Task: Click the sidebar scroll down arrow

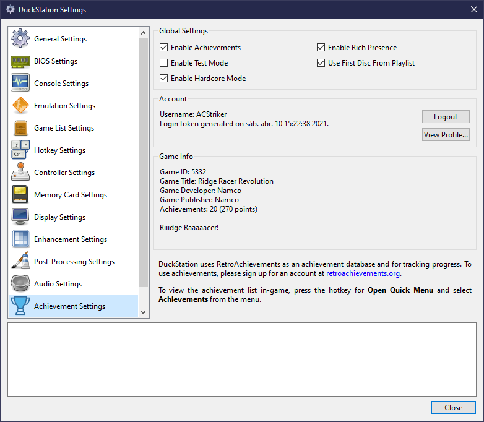Action: [x=143, y=312]
